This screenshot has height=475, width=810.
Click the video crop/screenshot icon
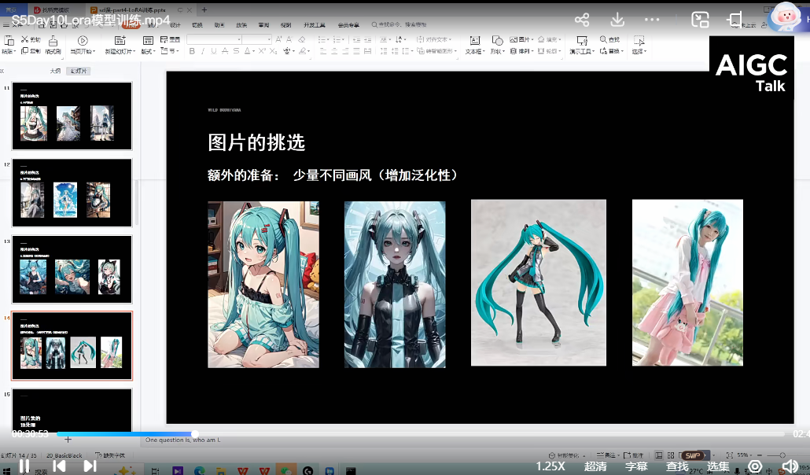click(735, 20)
